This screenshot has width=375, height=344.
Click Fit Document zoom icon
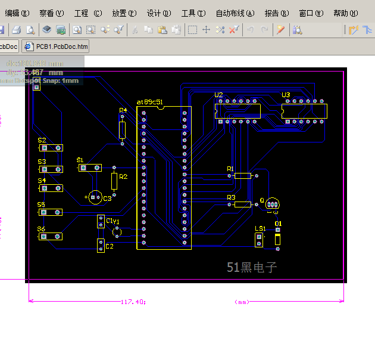point(77,30)
